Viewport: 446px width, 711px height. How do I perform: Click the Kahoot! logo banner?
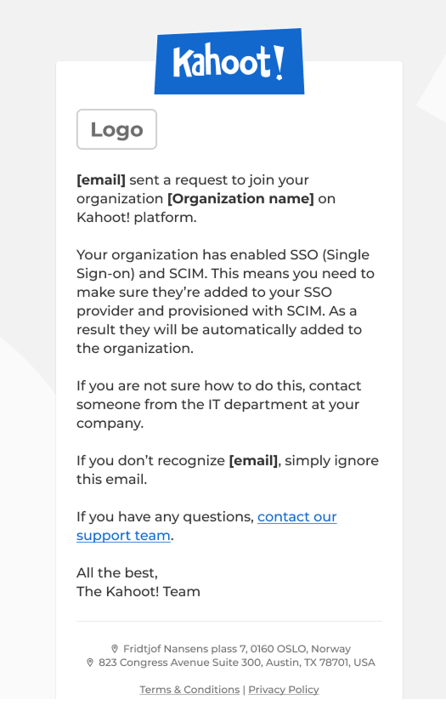point(229,62)
